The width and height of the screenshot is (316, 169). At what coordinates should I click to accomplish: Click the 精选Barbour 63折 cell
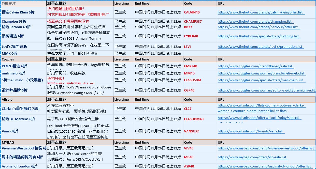click(x=24, y=27)
